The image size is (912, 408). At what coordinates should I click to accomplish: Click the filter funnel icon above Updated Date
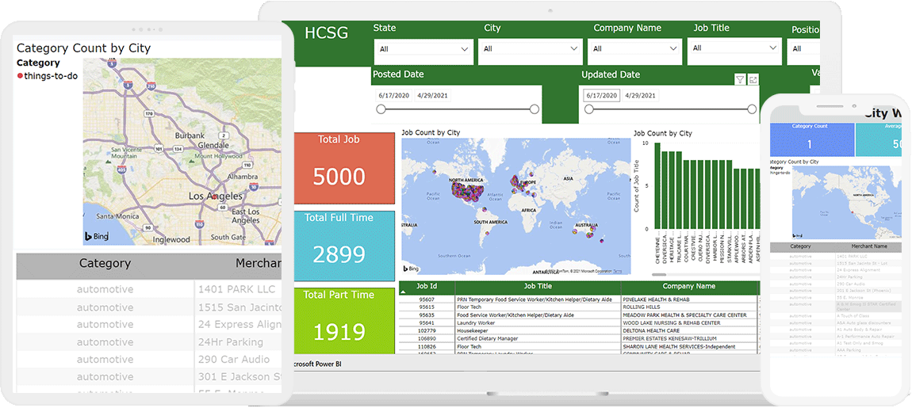pos(740,80)
